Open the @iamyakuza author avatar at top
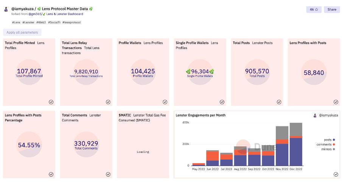 pyautogui.click(x=6, y=9)
